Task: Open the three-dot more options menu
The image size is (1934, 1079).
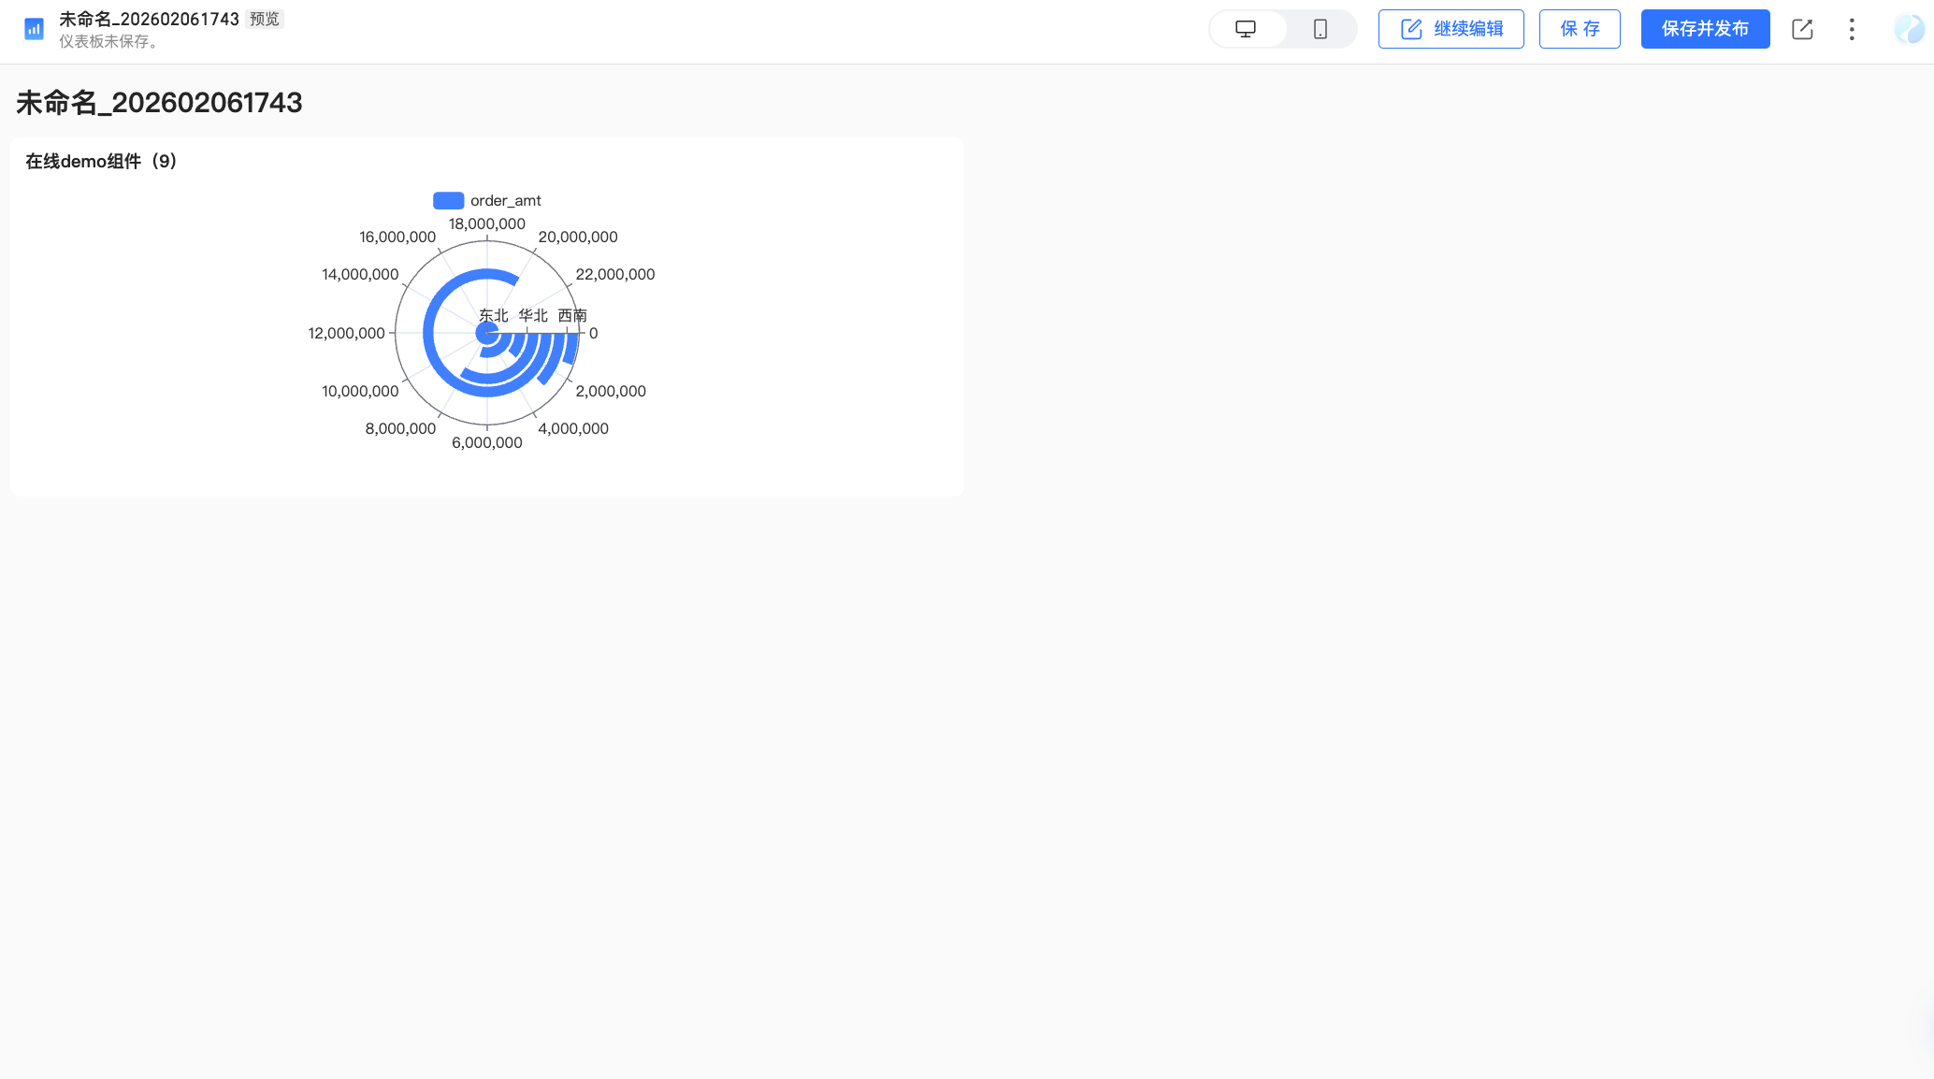Action: coord(1852,29)
